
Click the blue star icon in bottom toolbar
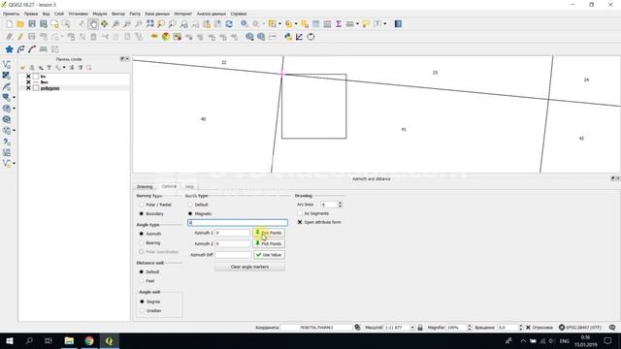click(9, 49)
